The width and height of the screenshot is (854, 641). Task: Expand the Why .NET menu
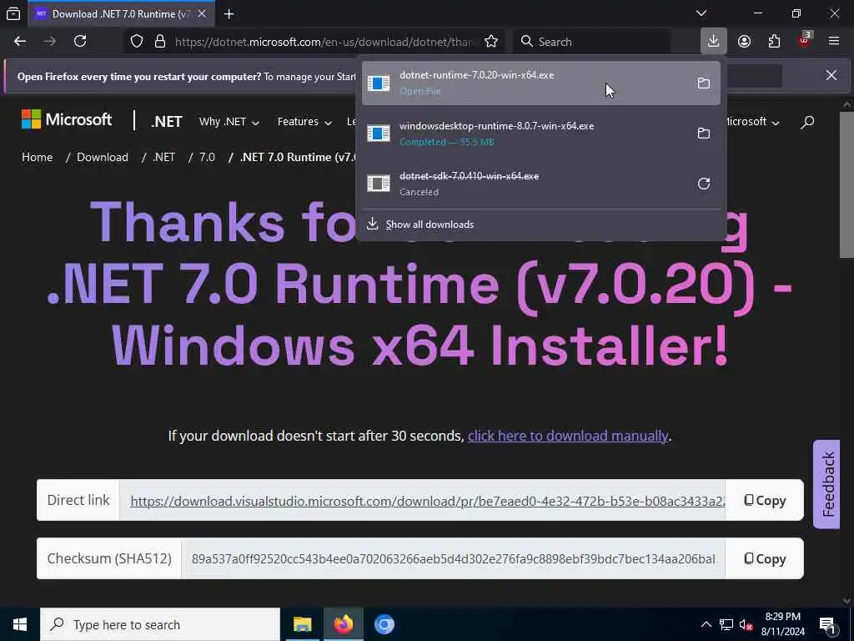(x=229, y=122)
